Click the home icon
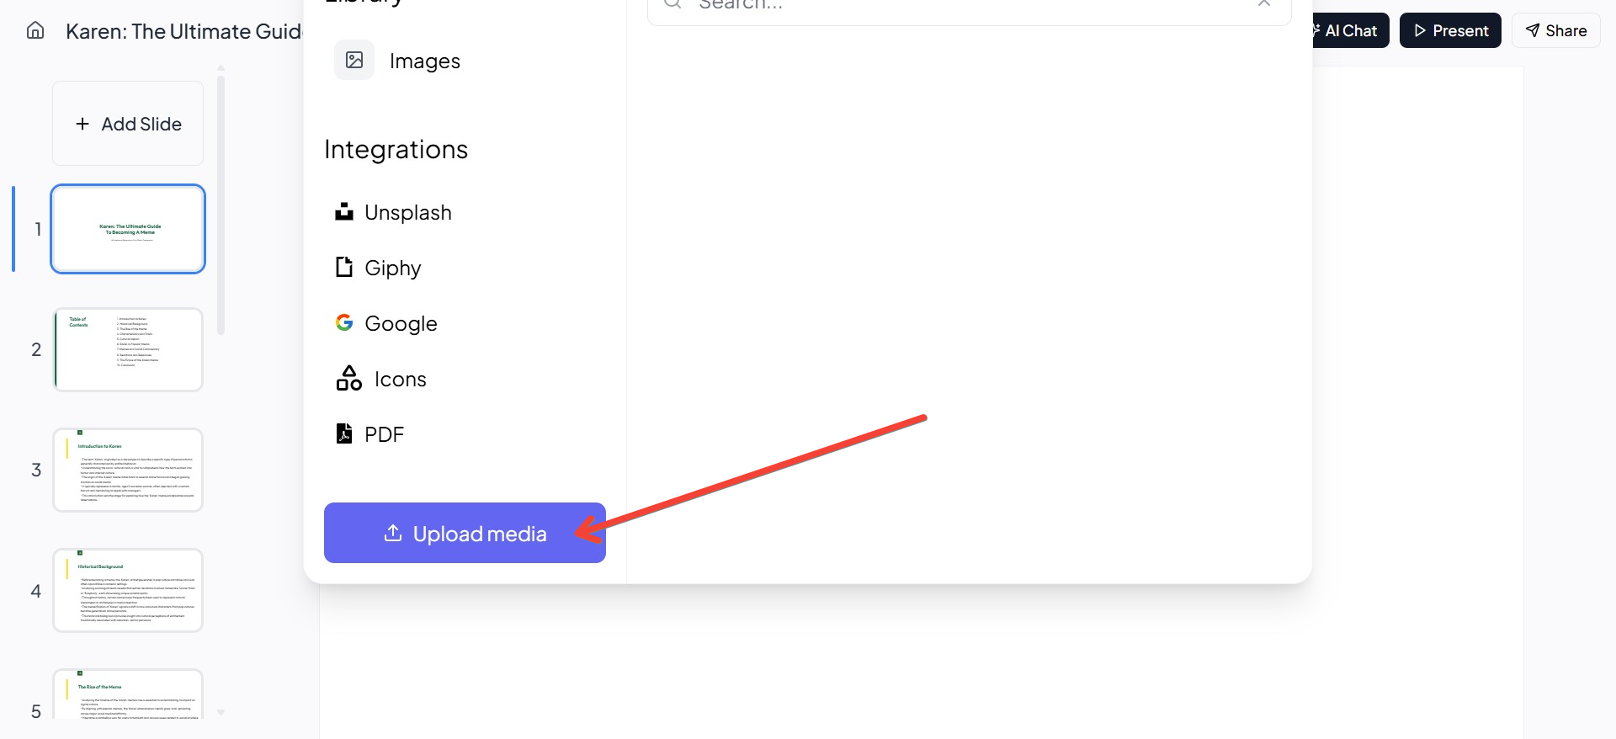This screenshot has height=739, width=1616. (35, 31)
